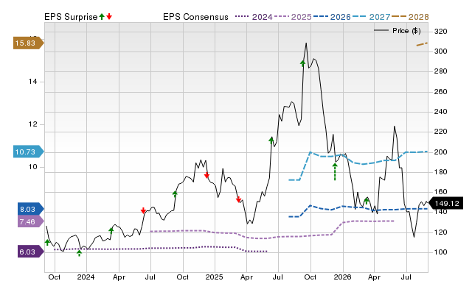Click the 200 price axis label
Screen dimensions: 472x281
441,152
